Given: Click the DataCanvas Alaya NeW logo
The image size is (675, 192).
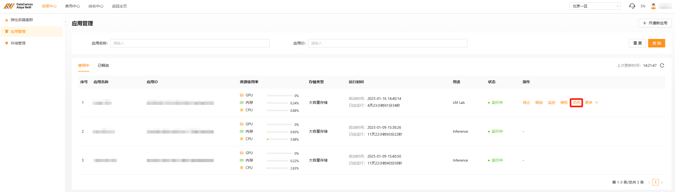Looking at the screenshot, I should point(18,6).
